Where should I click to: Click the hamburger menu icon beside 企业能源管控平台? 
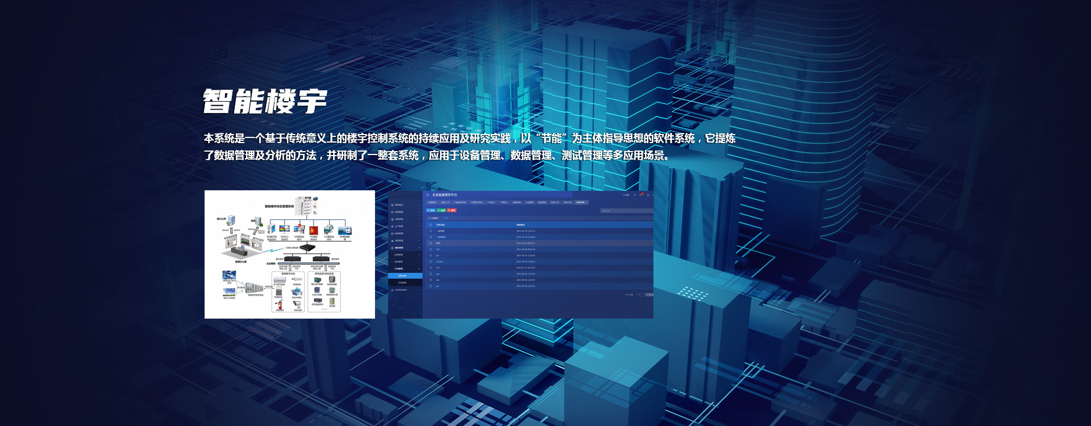(x=428, y=195)
